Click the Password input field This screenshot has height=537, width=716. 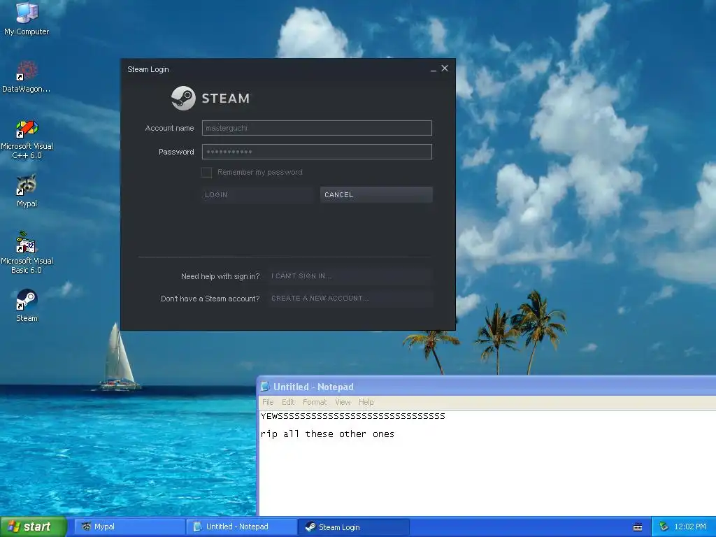(317, 152)
